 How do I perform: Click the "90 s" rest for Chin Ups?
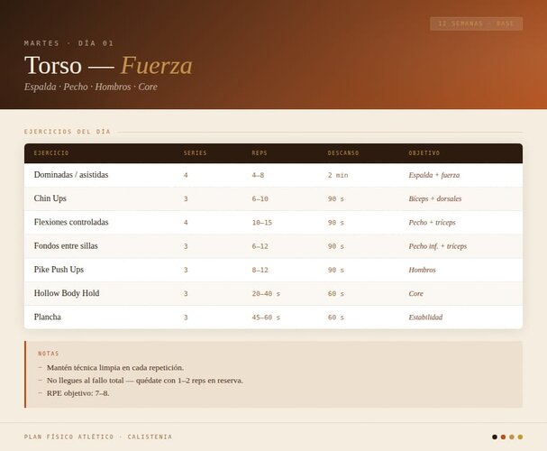coord(335,199)
